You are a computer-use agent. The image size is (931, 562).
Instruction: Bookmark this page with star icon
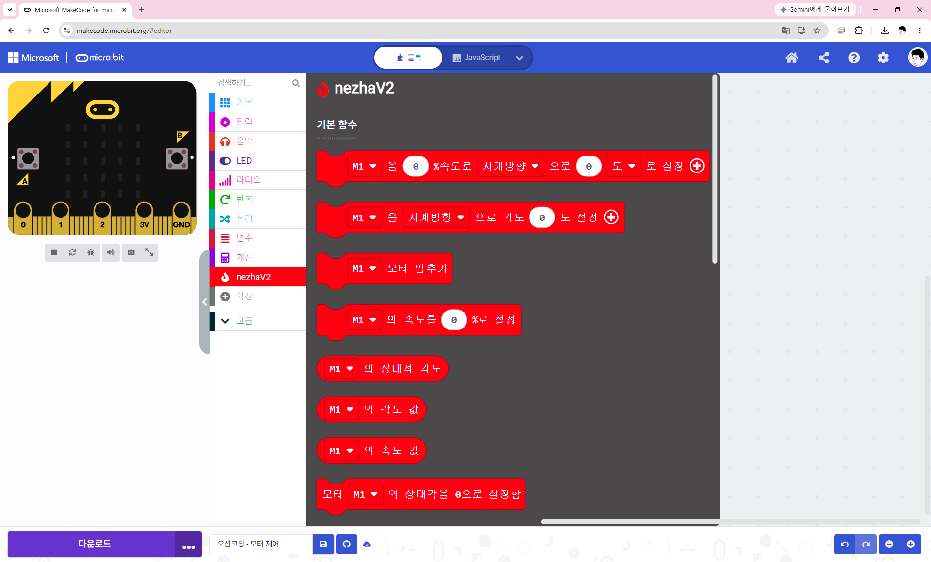(x=817, y=31)
